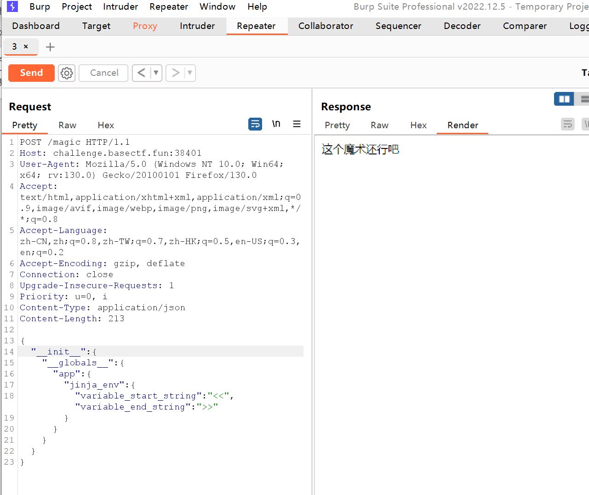Toggle show non-printable characters \n in request

coord(276,124)
